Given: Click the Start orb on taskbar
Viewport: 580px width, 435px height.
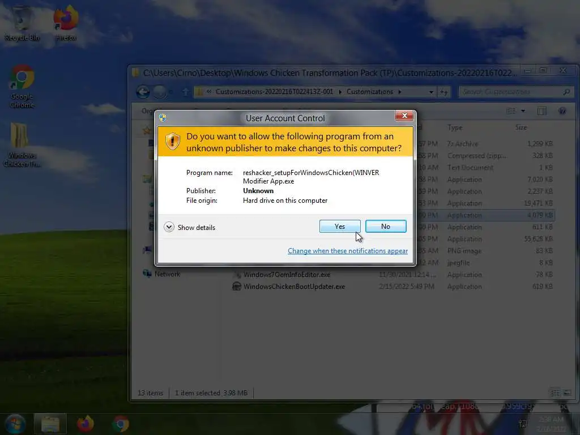Looking at the screenshot, I should [x=15, y=424].
